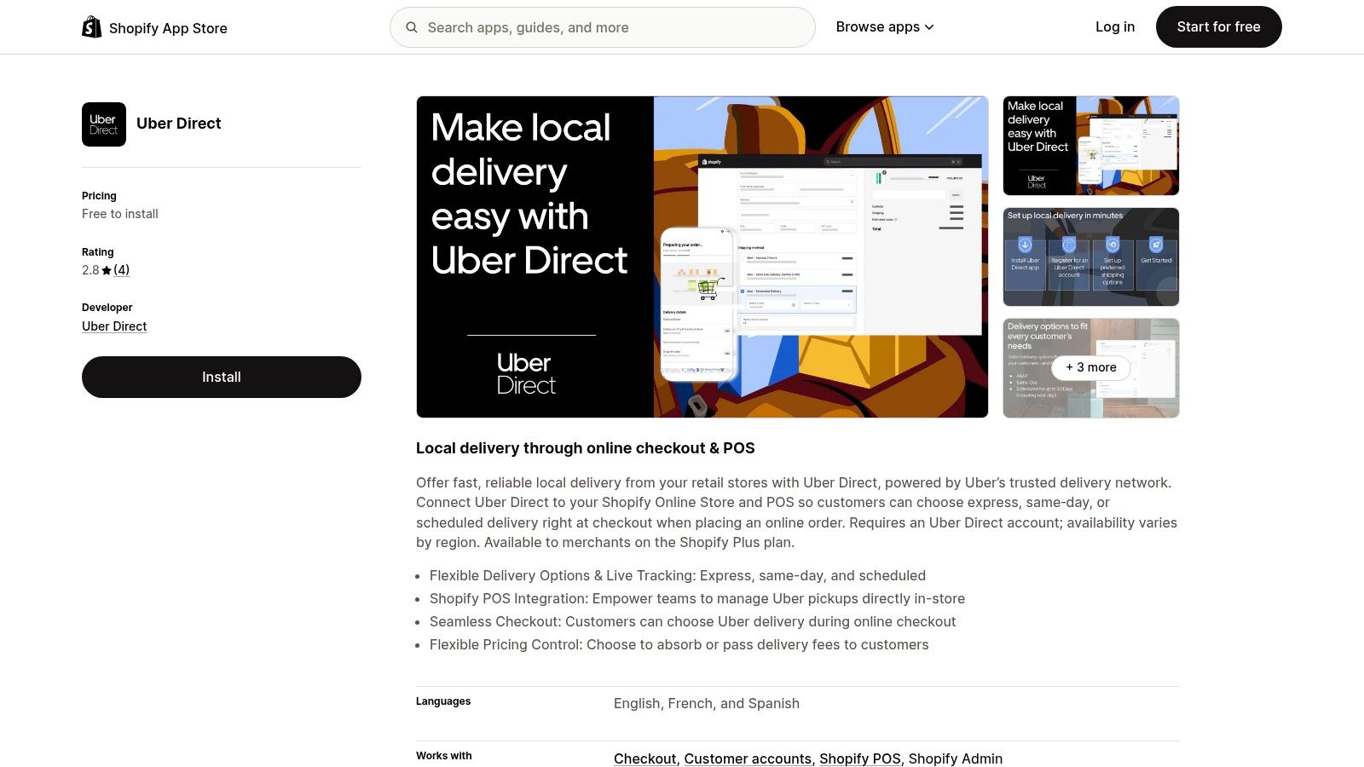Screen dimensions: 1364x767
Task: Select the first Make local delivery thumbnail
Action: (x=1091, y=146)
